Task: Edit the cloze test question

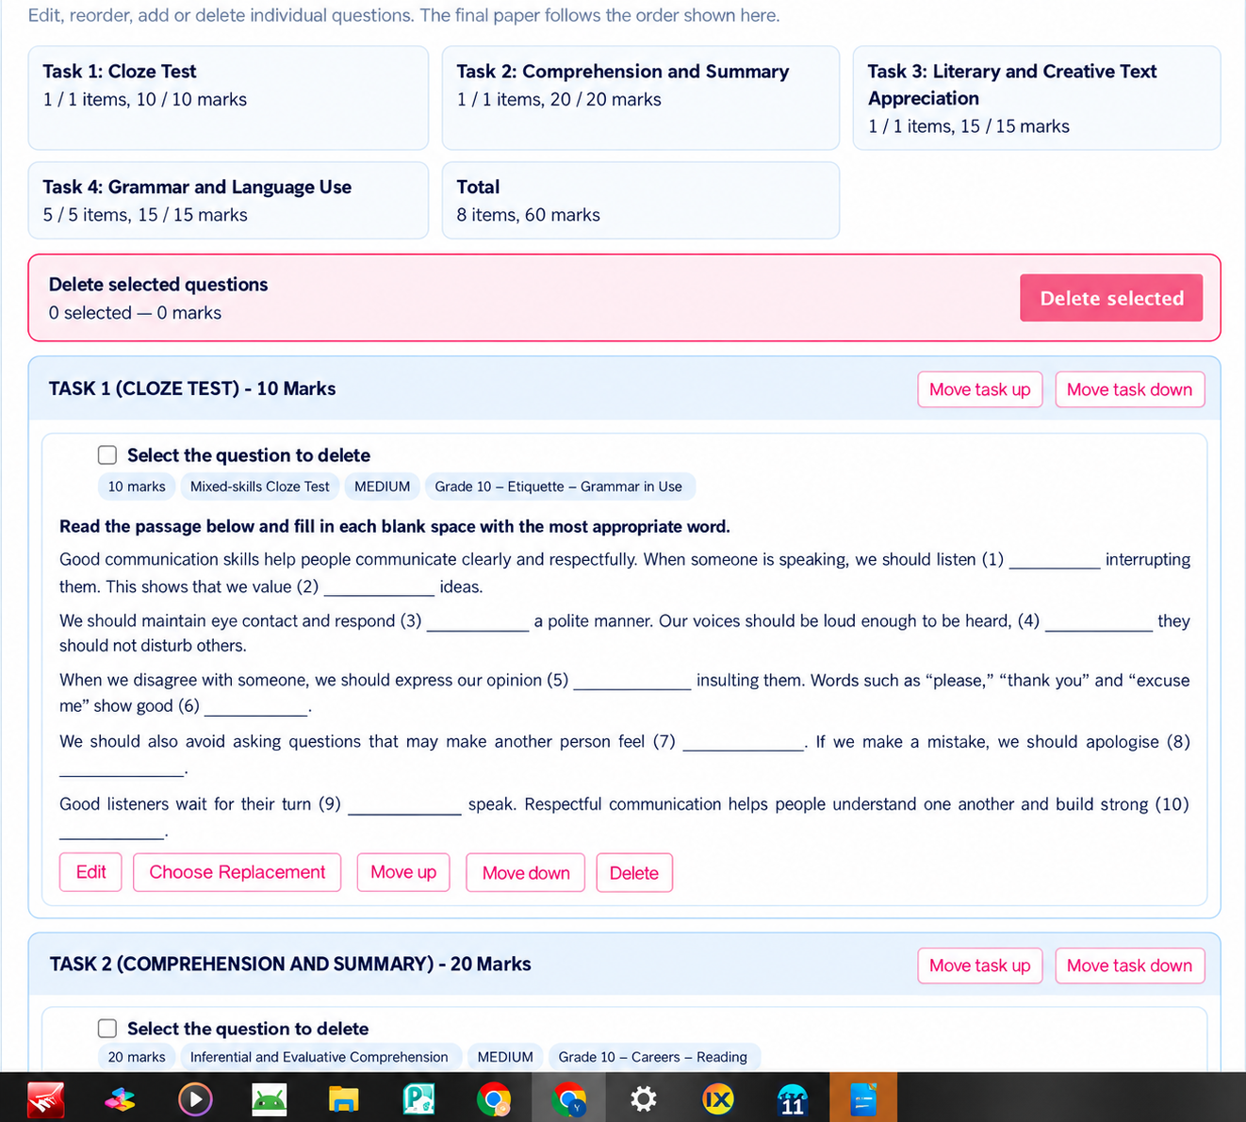Action: [91, 872]
